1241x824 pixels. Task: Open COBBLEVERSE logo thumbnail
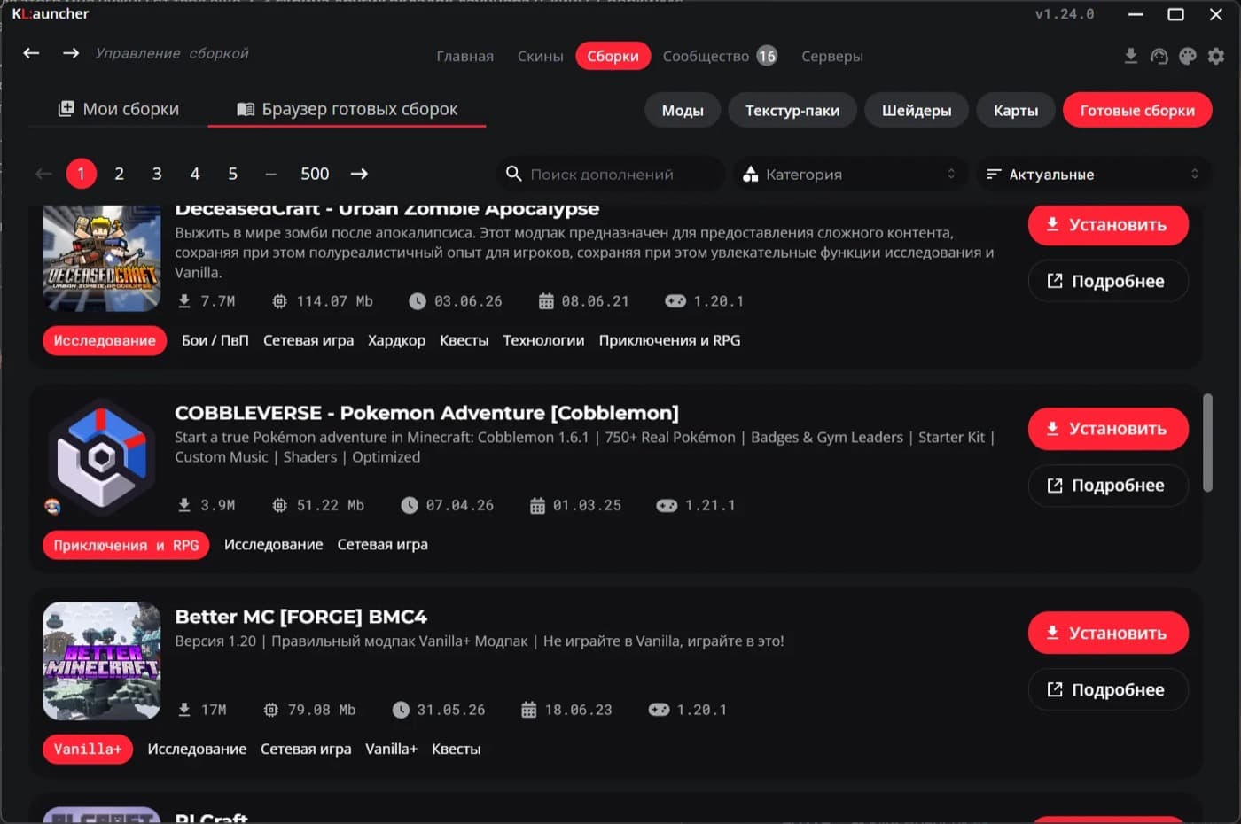102,457
